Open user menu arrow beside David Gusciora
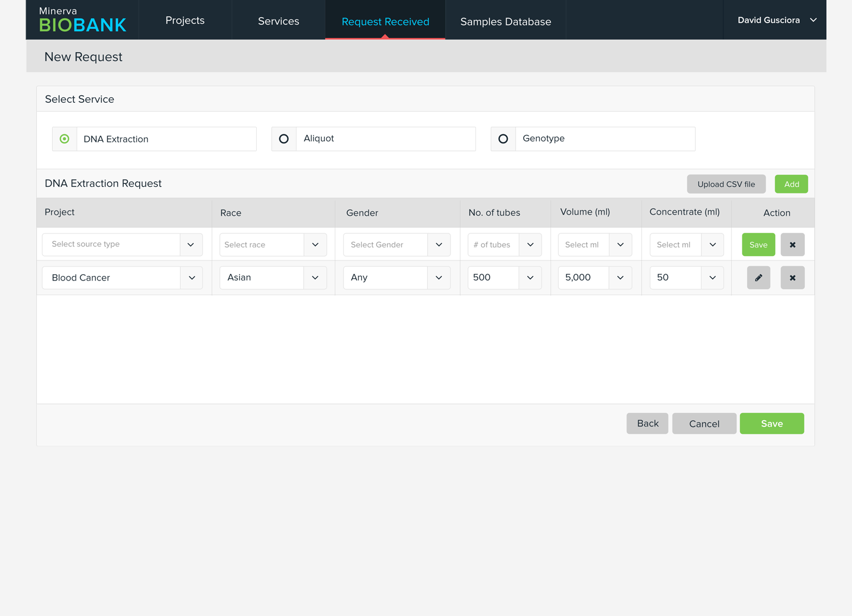The width and height of the screenshot is (852, 616). pos(813,20)
